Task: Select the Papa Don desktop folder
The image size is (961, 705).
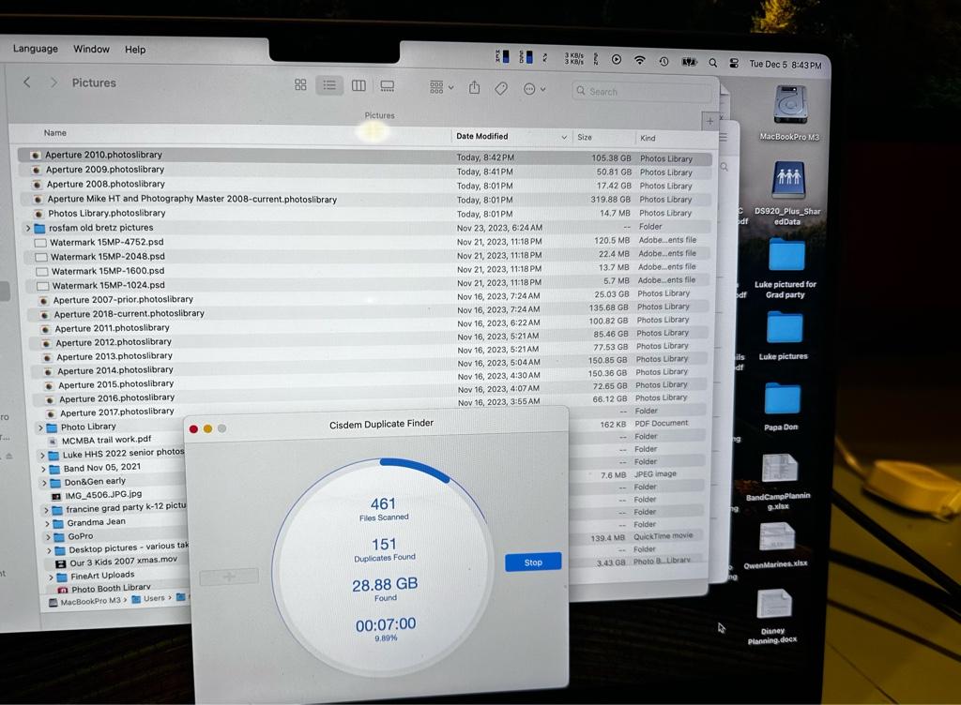Action: pyautogui.click(x=782, y=406)
